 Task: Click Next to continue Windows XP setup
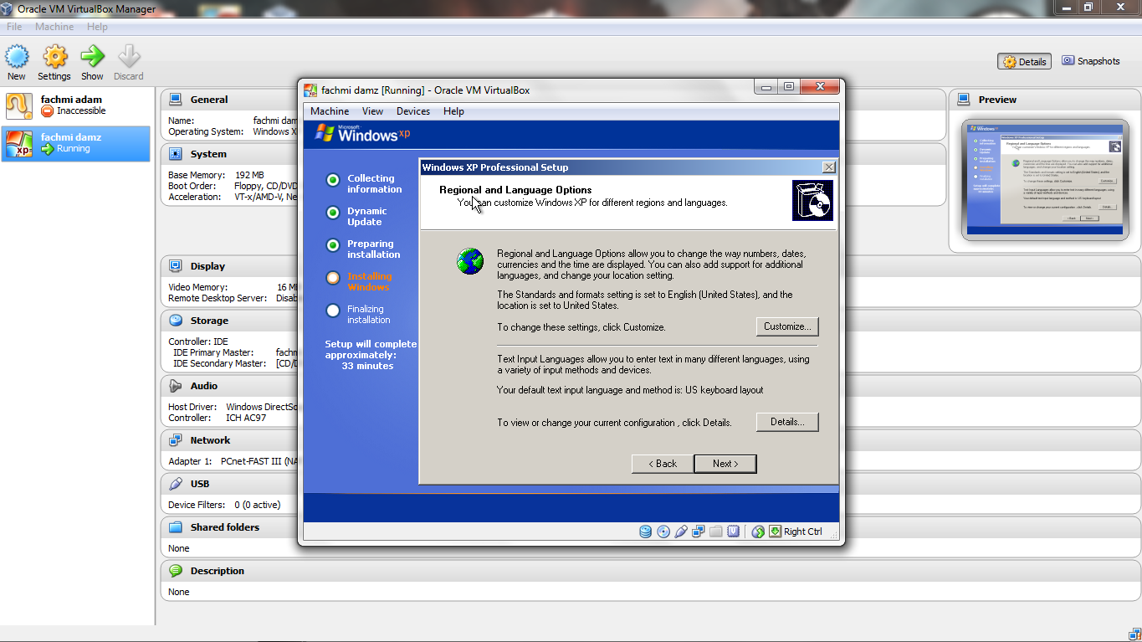click(x=725, y=464)
